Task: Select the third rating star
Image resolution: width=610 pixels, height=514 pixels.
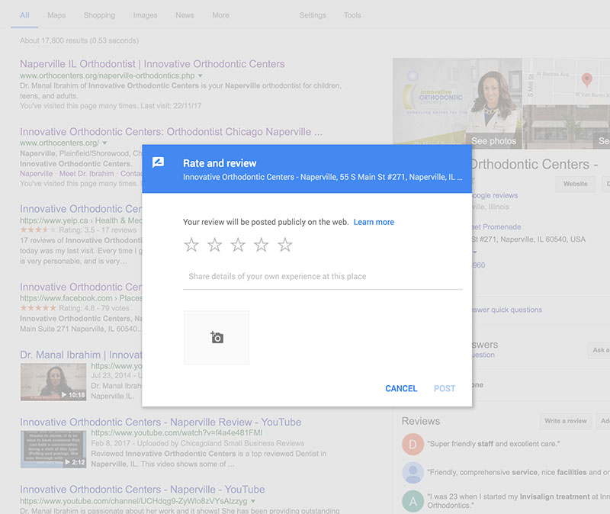Action: pos(238,245)
